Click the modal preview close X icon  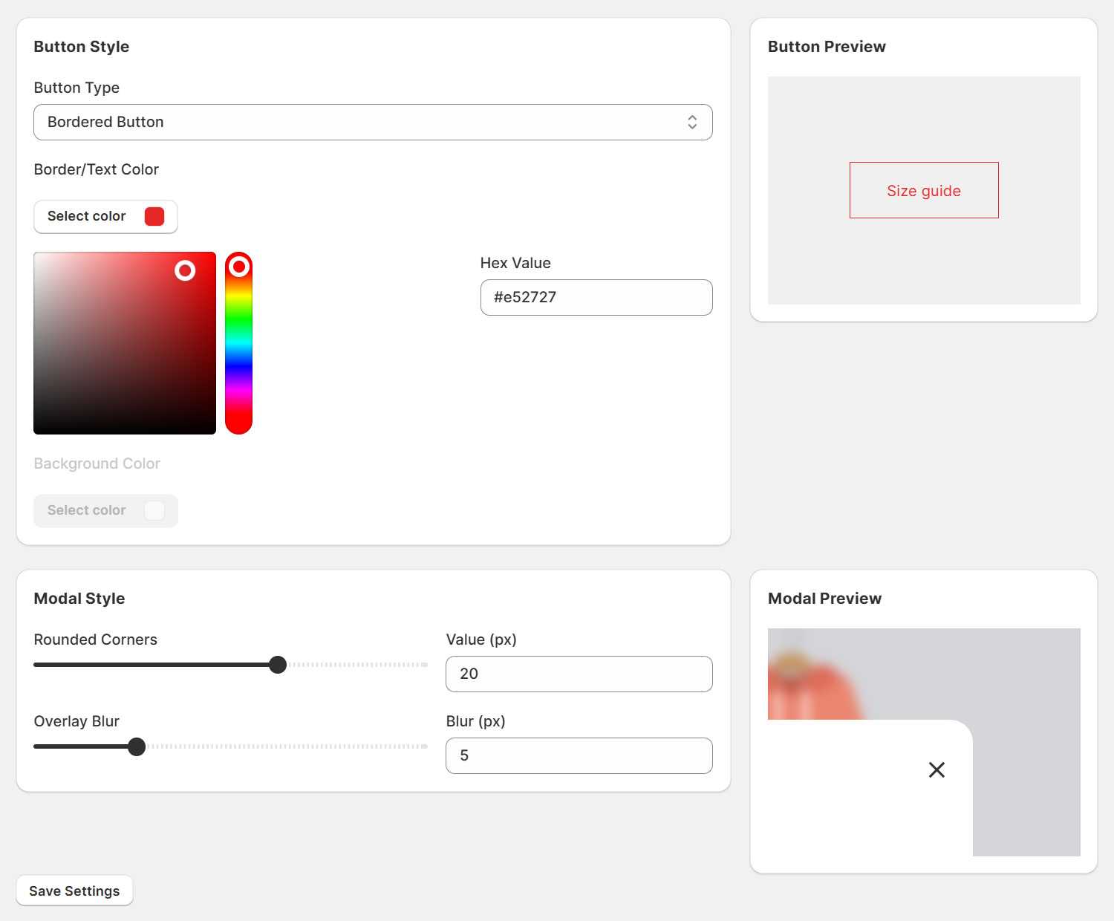pyautogui.click(x=937, y=770)
